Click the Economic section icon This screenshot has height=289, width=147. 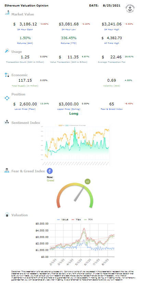click(7, 75)
